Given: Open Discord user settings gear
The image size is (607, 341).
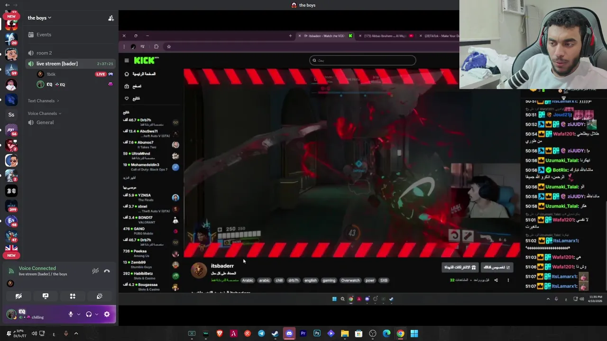Looking at the screenshot, I should 107,314.
